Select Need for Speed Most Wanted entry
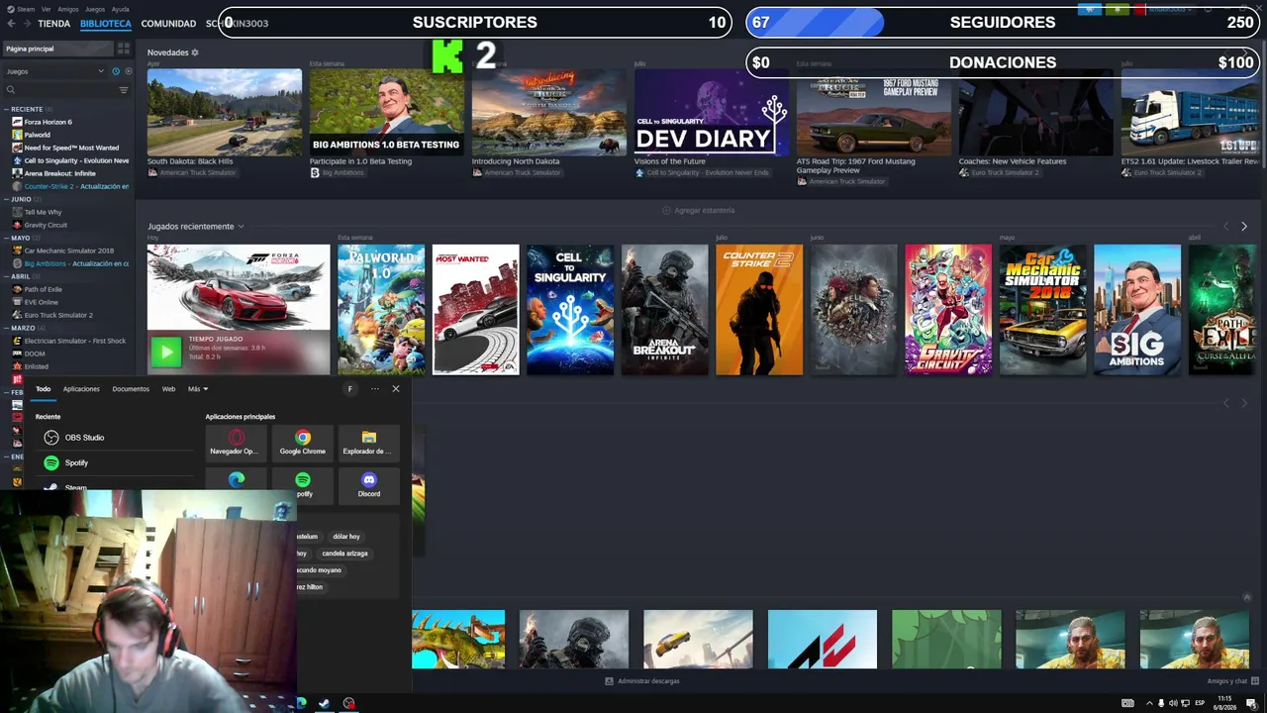This screenshot has height=713, width=1267. (x=71, y=148)
